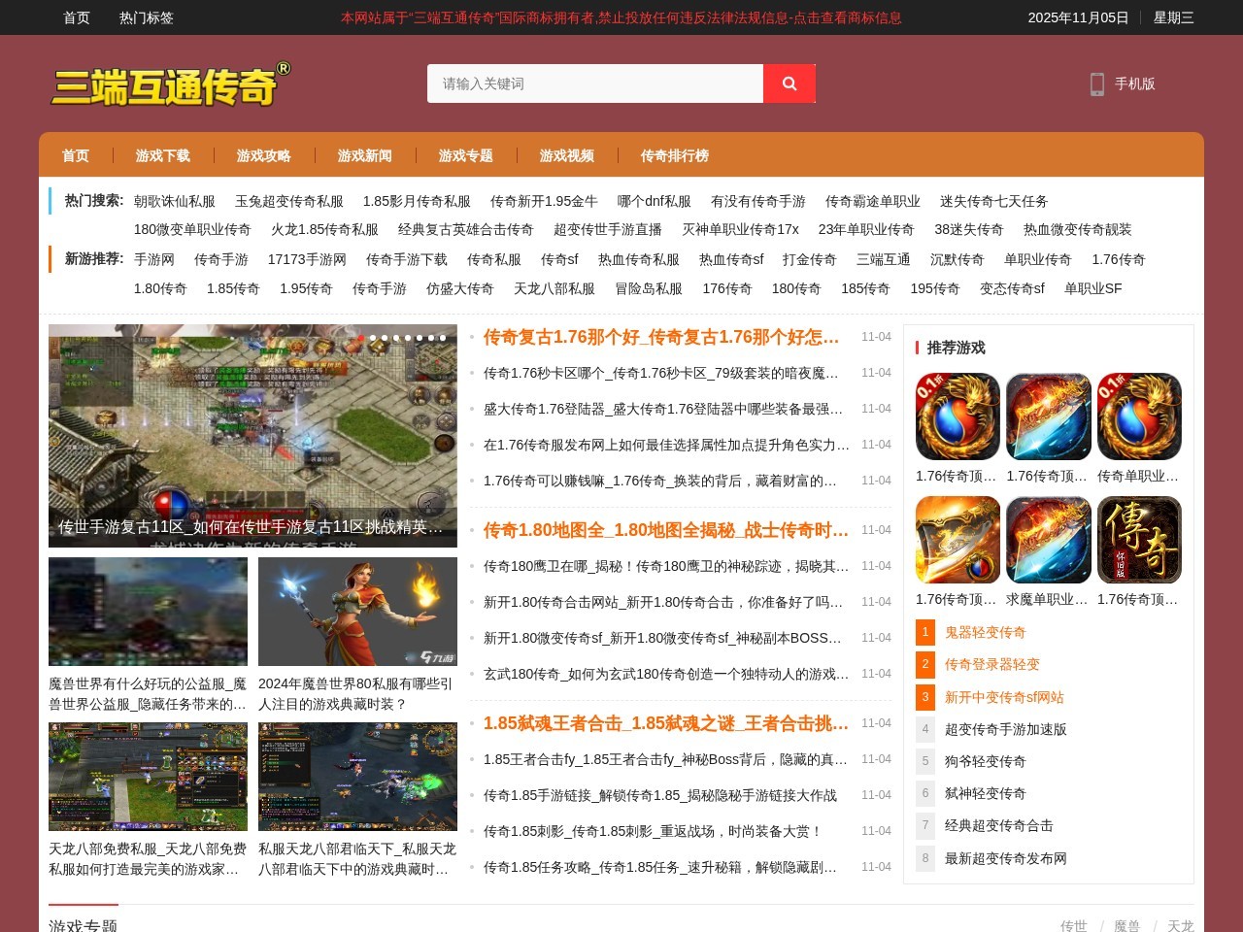Viewport: 1243px width, 932px height.
Task: Open the 私服天龙八部君临天下 article thumbnail
Action: [x=357, y=777]
